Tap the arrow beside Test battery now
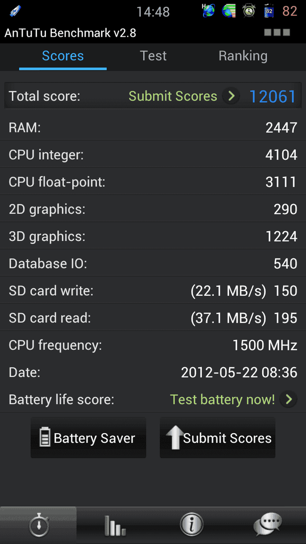This screenshot has height=544, width=306. [x=288, y=399]
